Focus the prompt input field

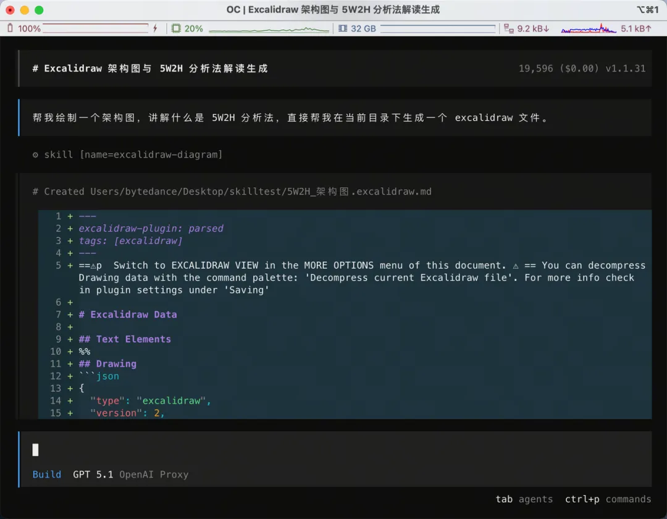(333, 450)
